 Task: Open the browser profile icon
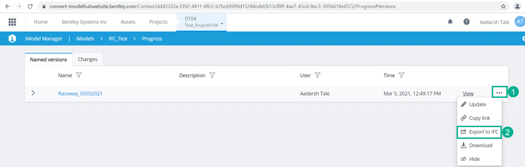click(x=517, y=6)
